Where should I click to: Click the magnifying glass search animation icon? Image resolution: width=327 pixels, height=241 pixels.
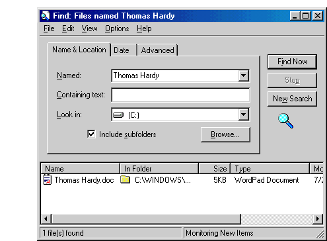click(x=285, y=120)
